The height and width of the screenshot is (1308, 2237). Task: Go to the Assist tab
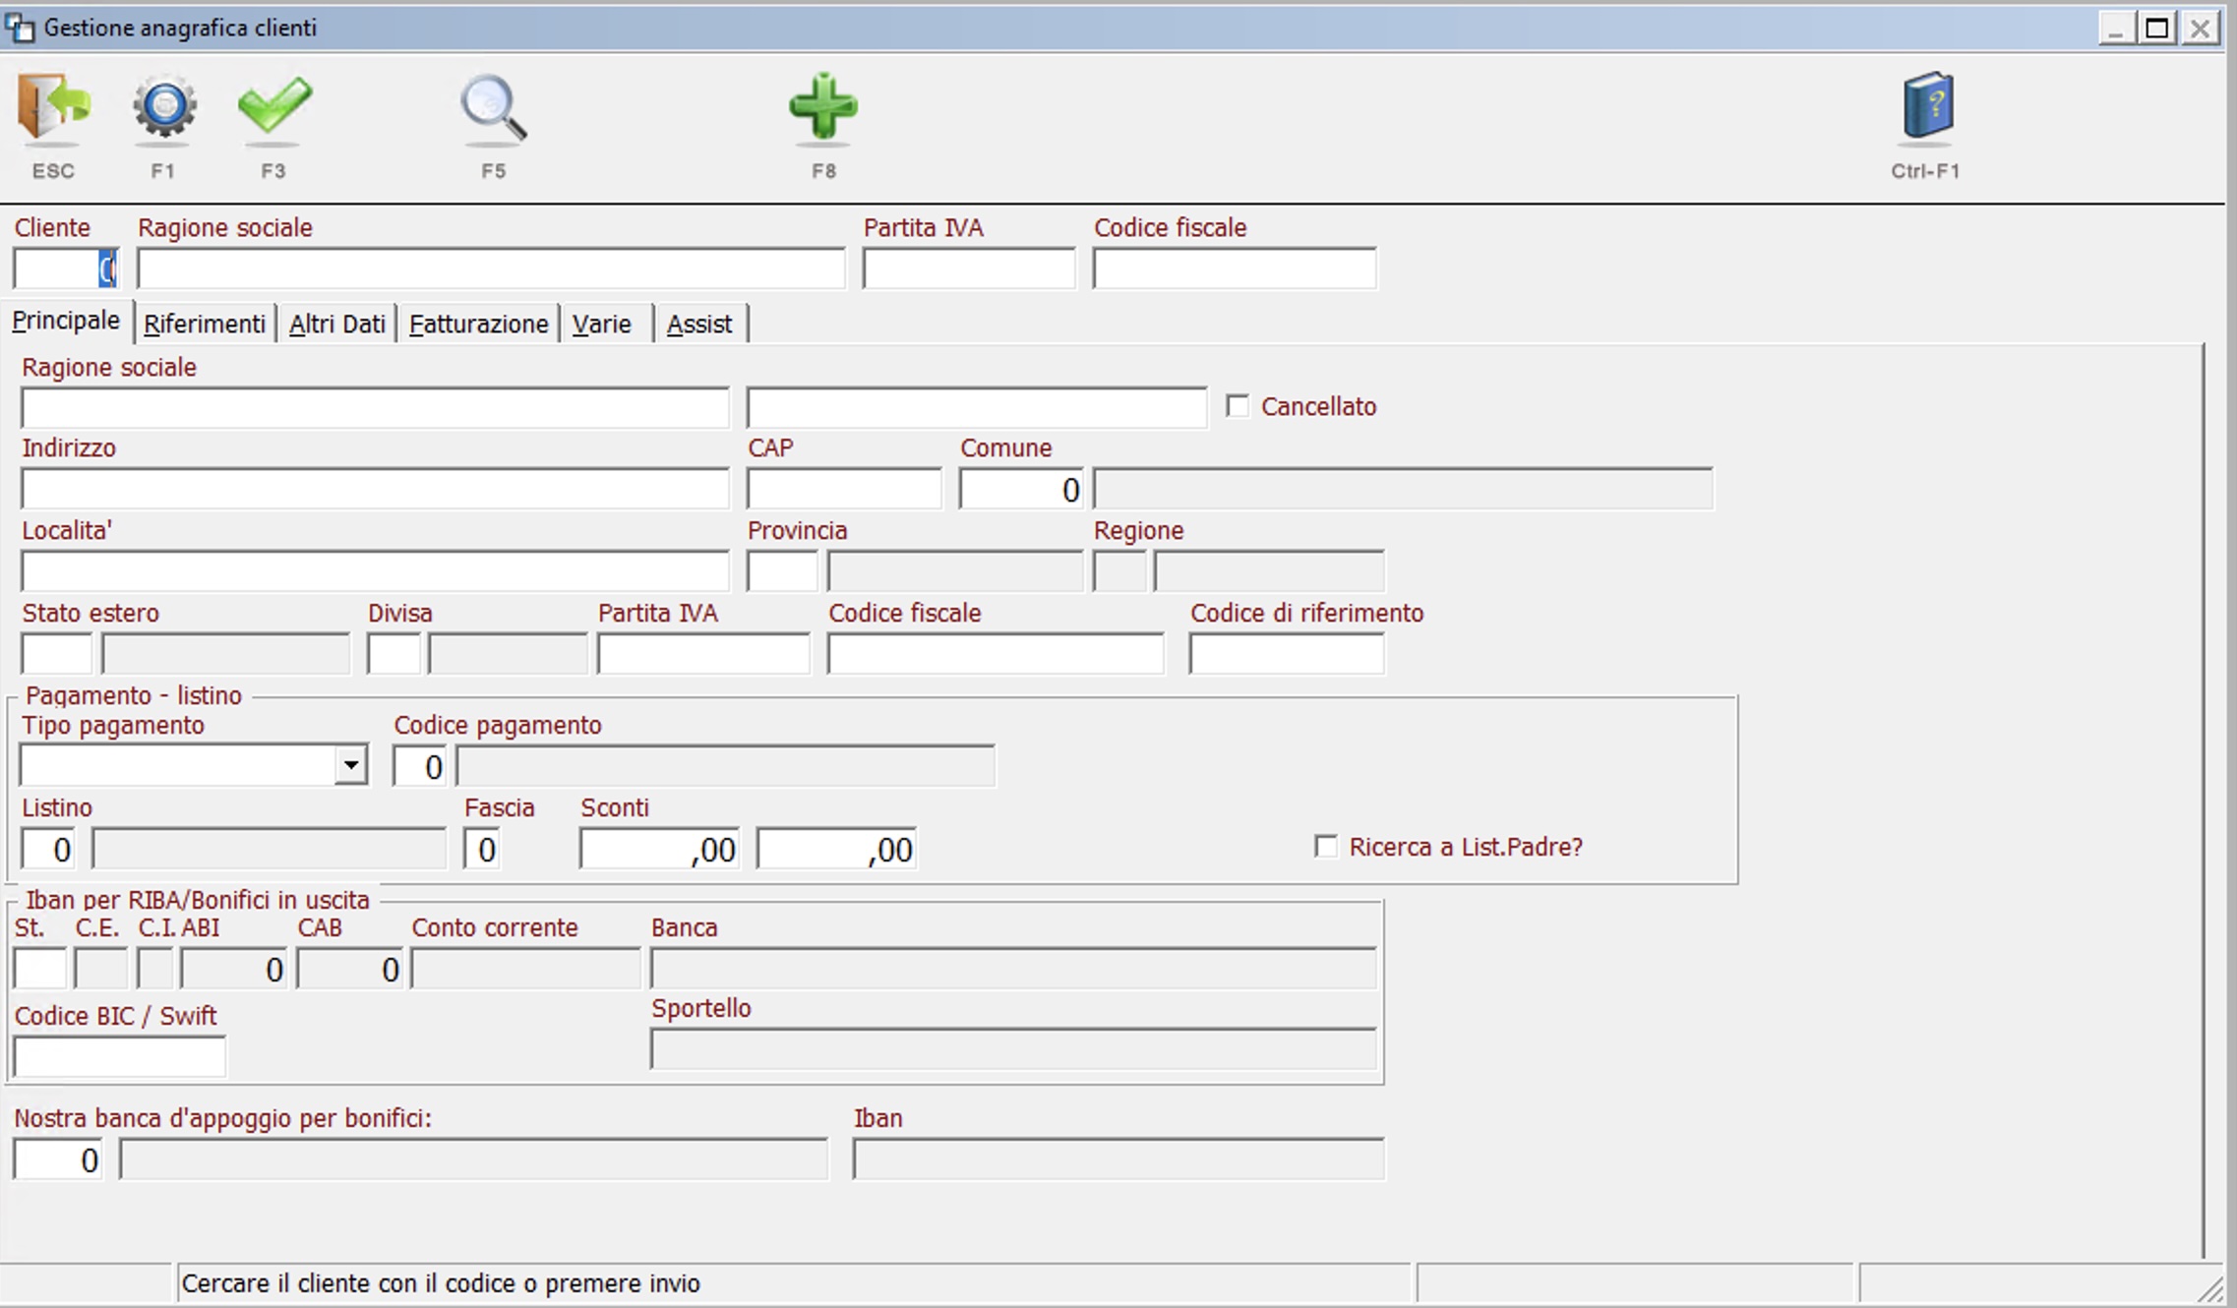(699, 324)
